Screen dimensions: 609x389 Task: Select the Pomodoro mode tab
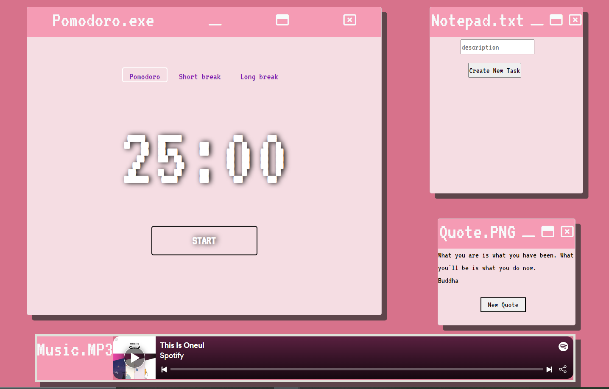pyautogui.click(x=145, y=75)
